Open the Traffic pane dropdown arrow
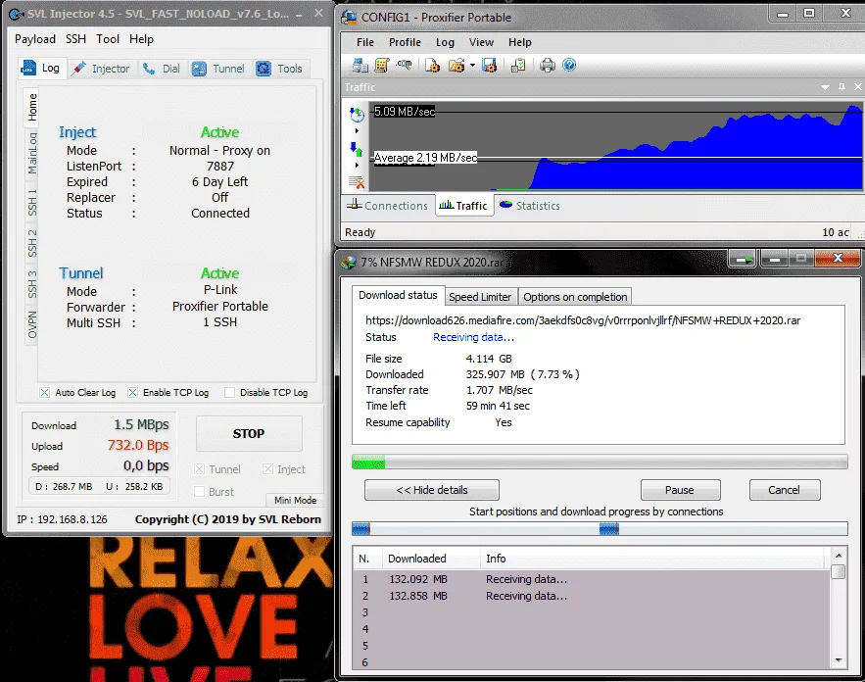Screen dimensions: 865x682 pos(825,87)
